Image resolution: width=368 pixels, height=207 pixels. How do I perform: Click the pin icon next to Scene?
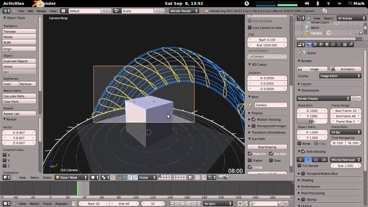299,53
